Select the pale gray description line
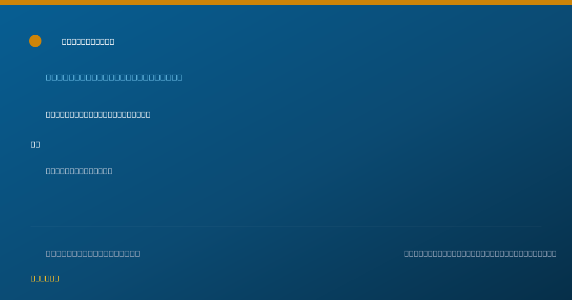572x300 pixels. tap(79, 171)
